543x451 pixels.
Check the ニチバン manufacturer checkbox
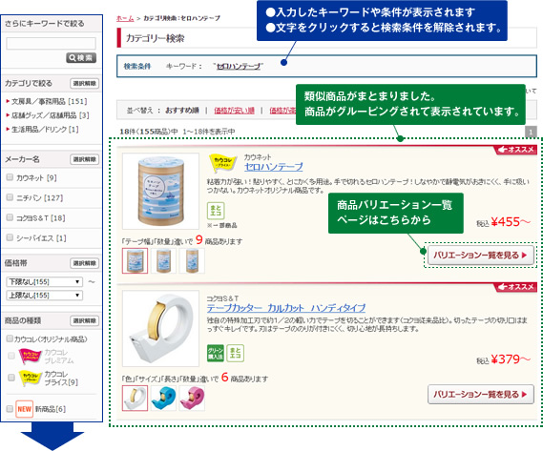[x=10, y=197]
